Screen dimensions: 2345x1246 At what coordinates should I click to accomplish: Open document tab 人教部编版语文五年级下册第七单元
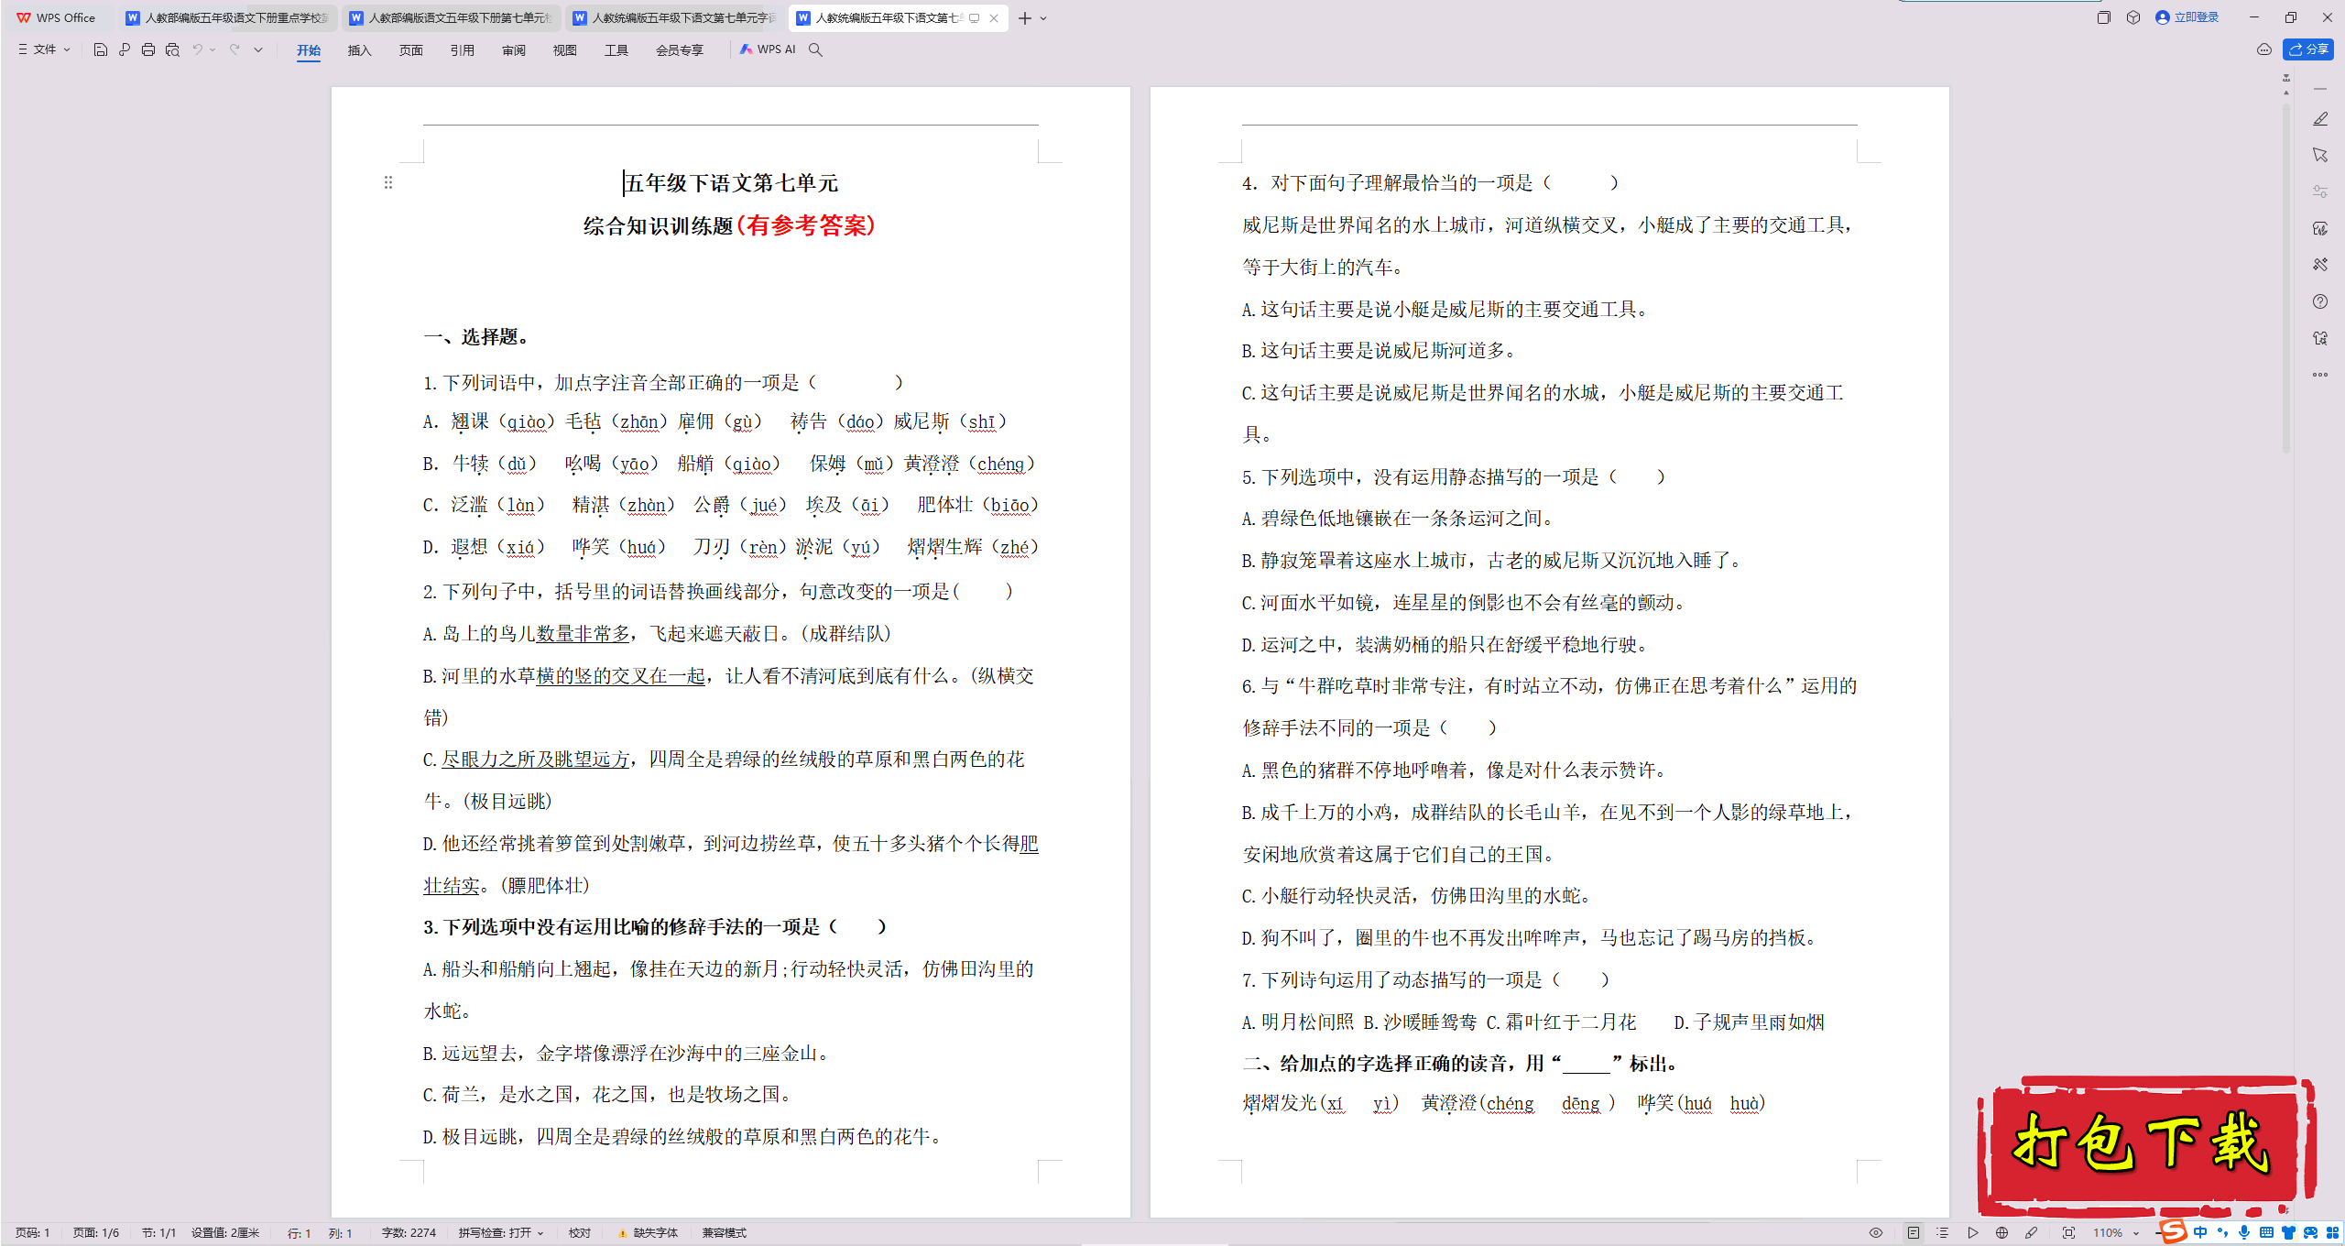coord(451,17)
